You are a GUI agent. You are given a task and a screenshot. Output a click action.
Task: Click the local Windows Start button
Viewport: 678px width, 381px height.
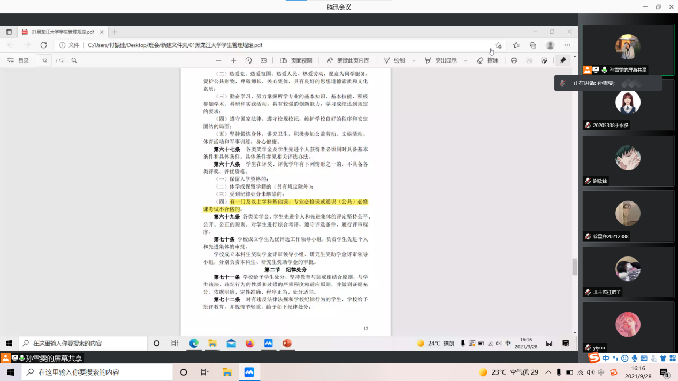[10, 372]
